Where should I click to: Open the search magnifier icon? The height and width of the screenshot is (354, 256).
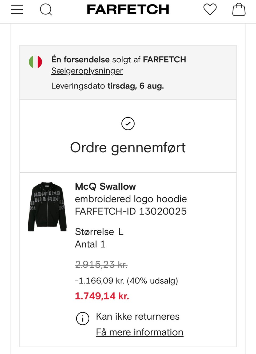tap(46, 10)
